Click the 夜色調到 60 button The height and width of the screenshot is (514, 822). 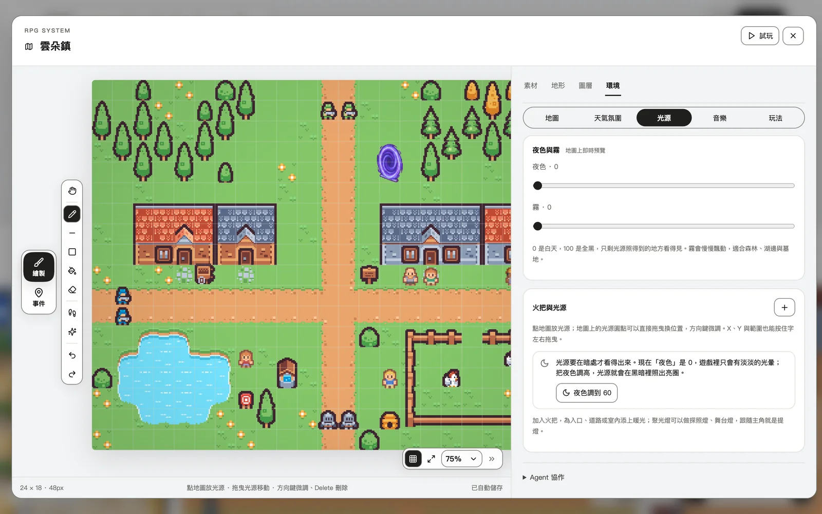coord(587,393)
